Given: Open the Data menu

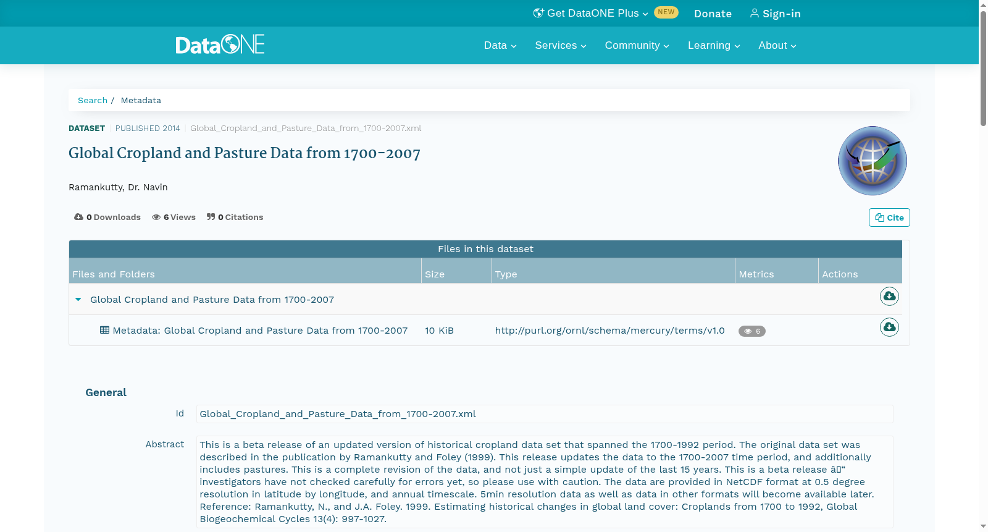Looking at the screenshot, I should [500, 45].
